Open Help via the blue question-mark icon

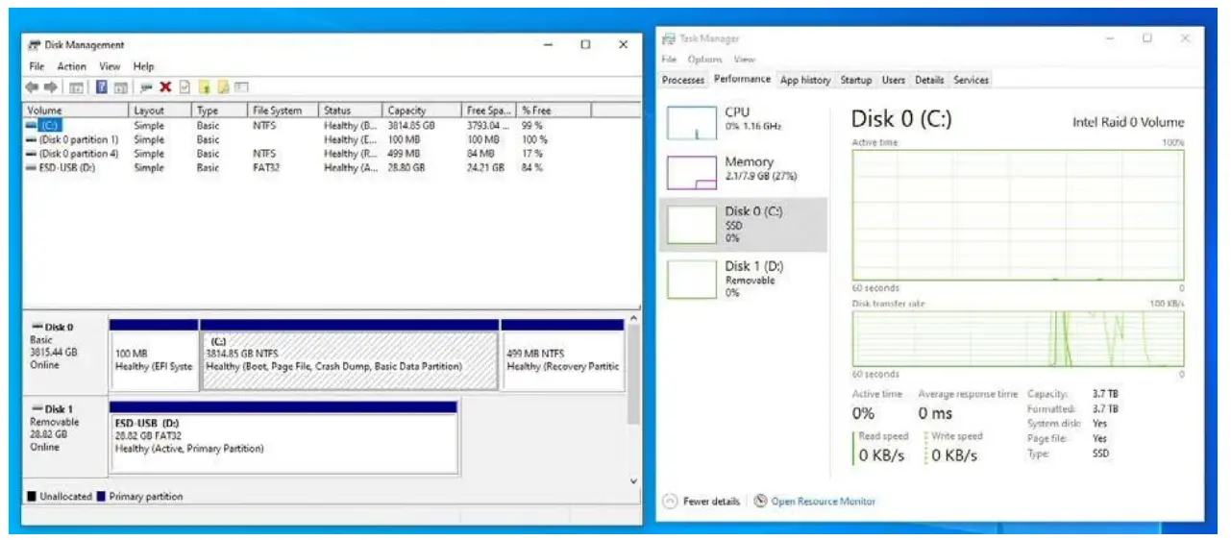[x=101, y=87]
